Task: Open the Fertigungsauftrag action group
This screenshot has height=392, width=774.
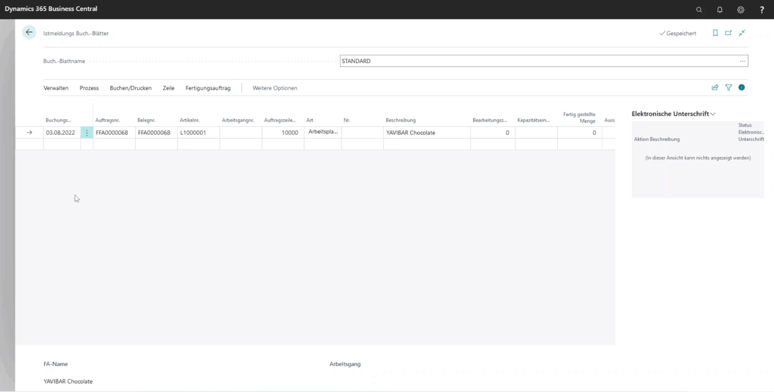Action: click(x=208, y=88)
